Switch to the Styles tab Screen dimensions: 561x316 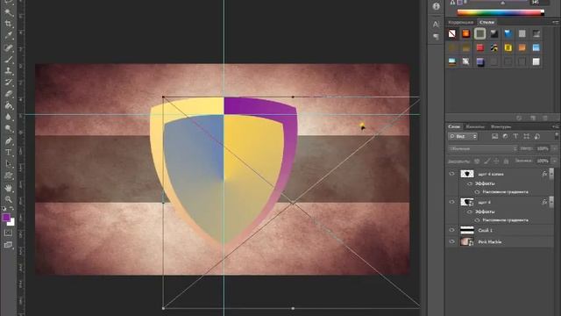tap(486, 22)
